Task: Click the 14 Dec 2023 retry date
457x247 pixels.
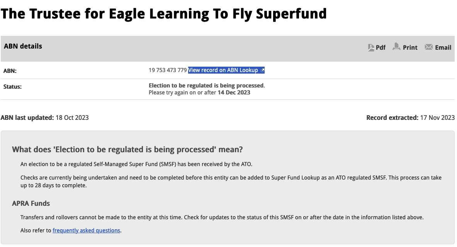Action: [234, 92]
